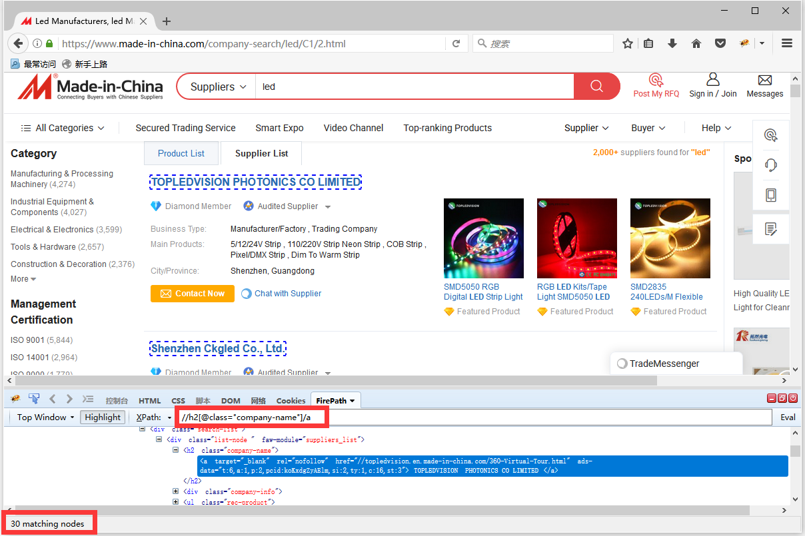Click Chat with Supplier link
The image size is (805, 536).
coord(281,294)
